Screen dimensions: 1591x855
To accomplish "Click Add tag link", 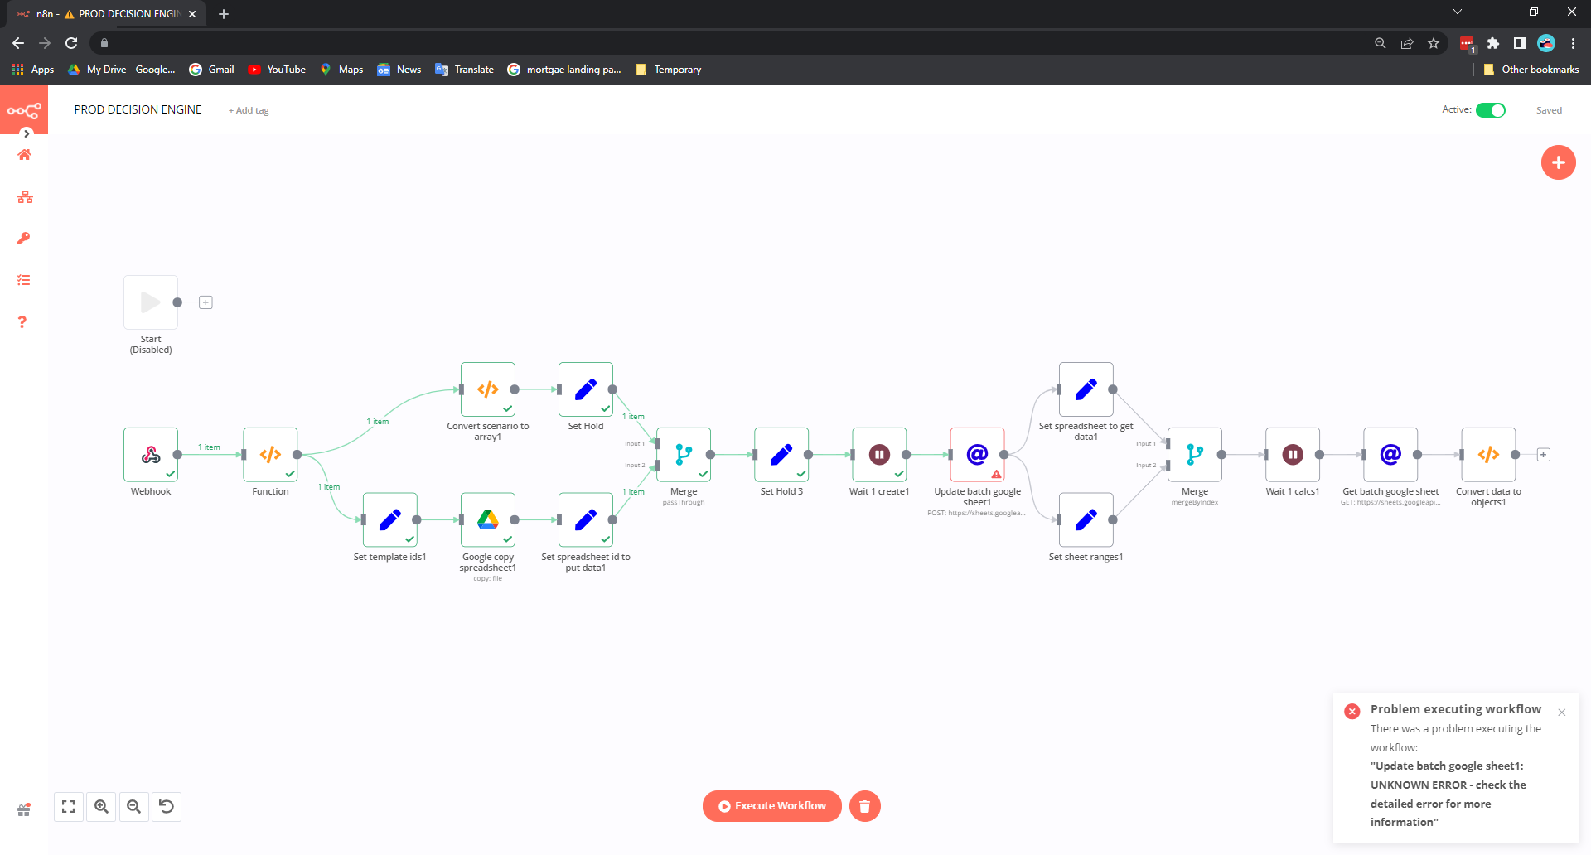I will click(x=249, y=110).
